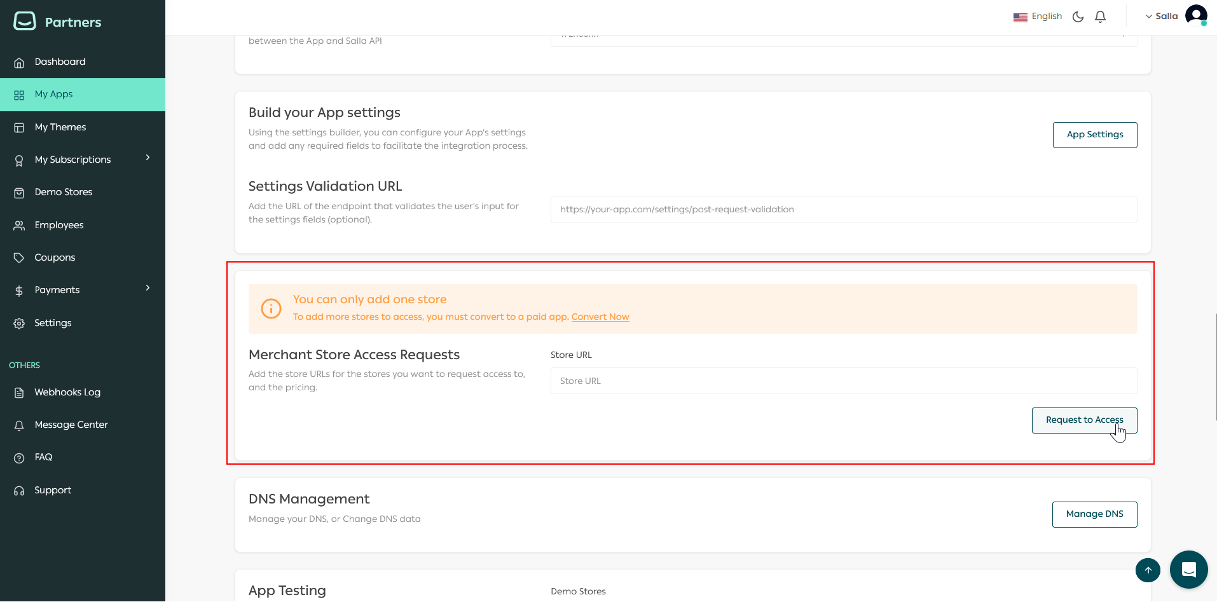Open notifications with the bell icon
The height and width of the screenshot is (602, 1217).
pos(1101,17)
